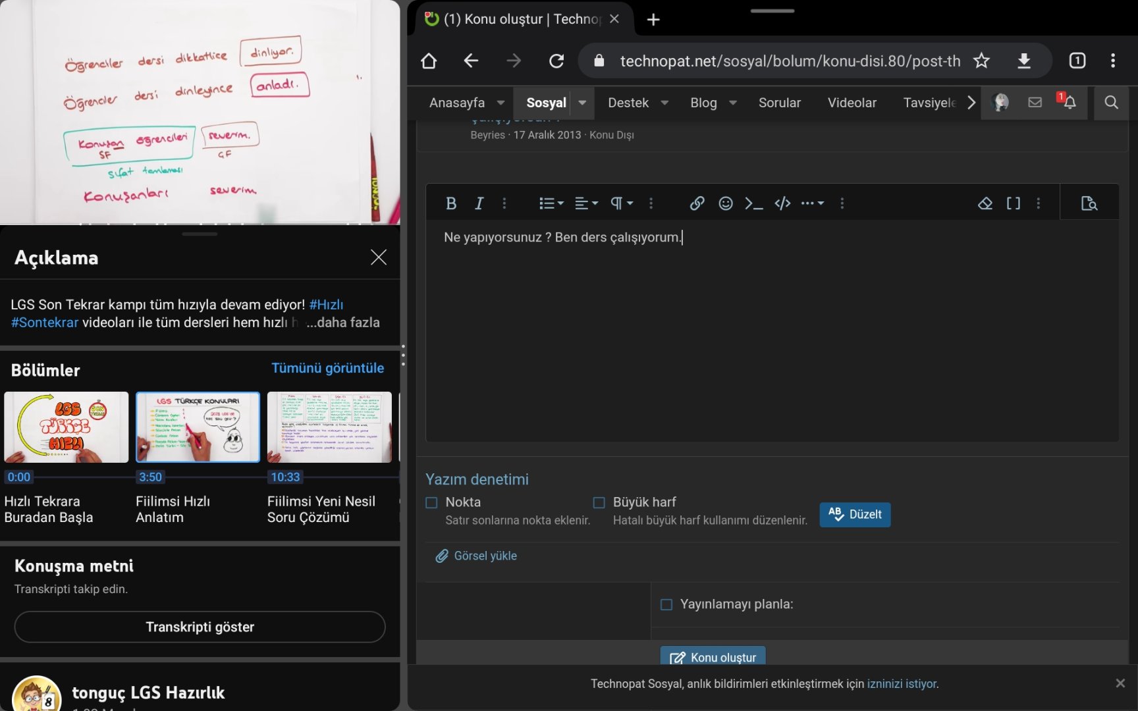Toggle BB code mode with the square brackets icon
Viewport: 1138px width, 711px height.
point(1014,203)
